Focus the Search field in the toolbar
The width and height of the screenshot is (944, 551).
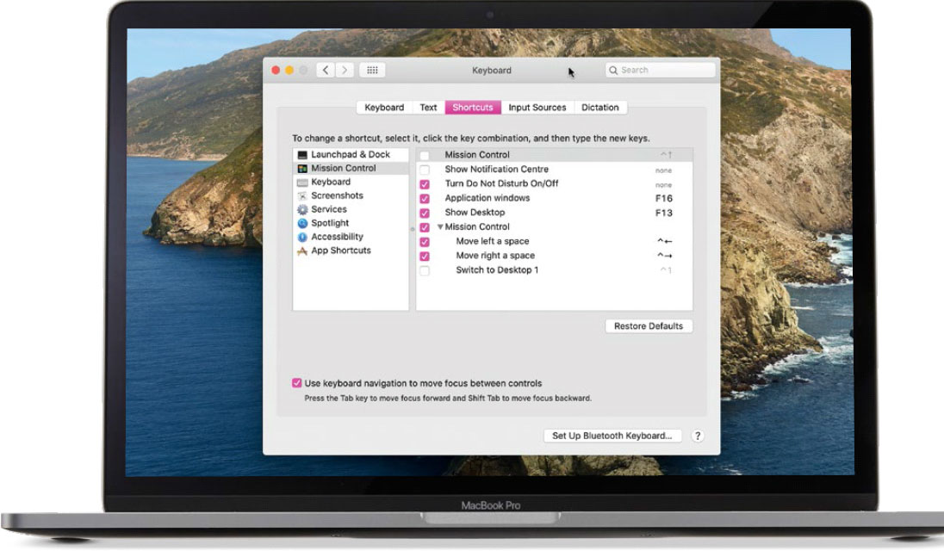(661, 71)
